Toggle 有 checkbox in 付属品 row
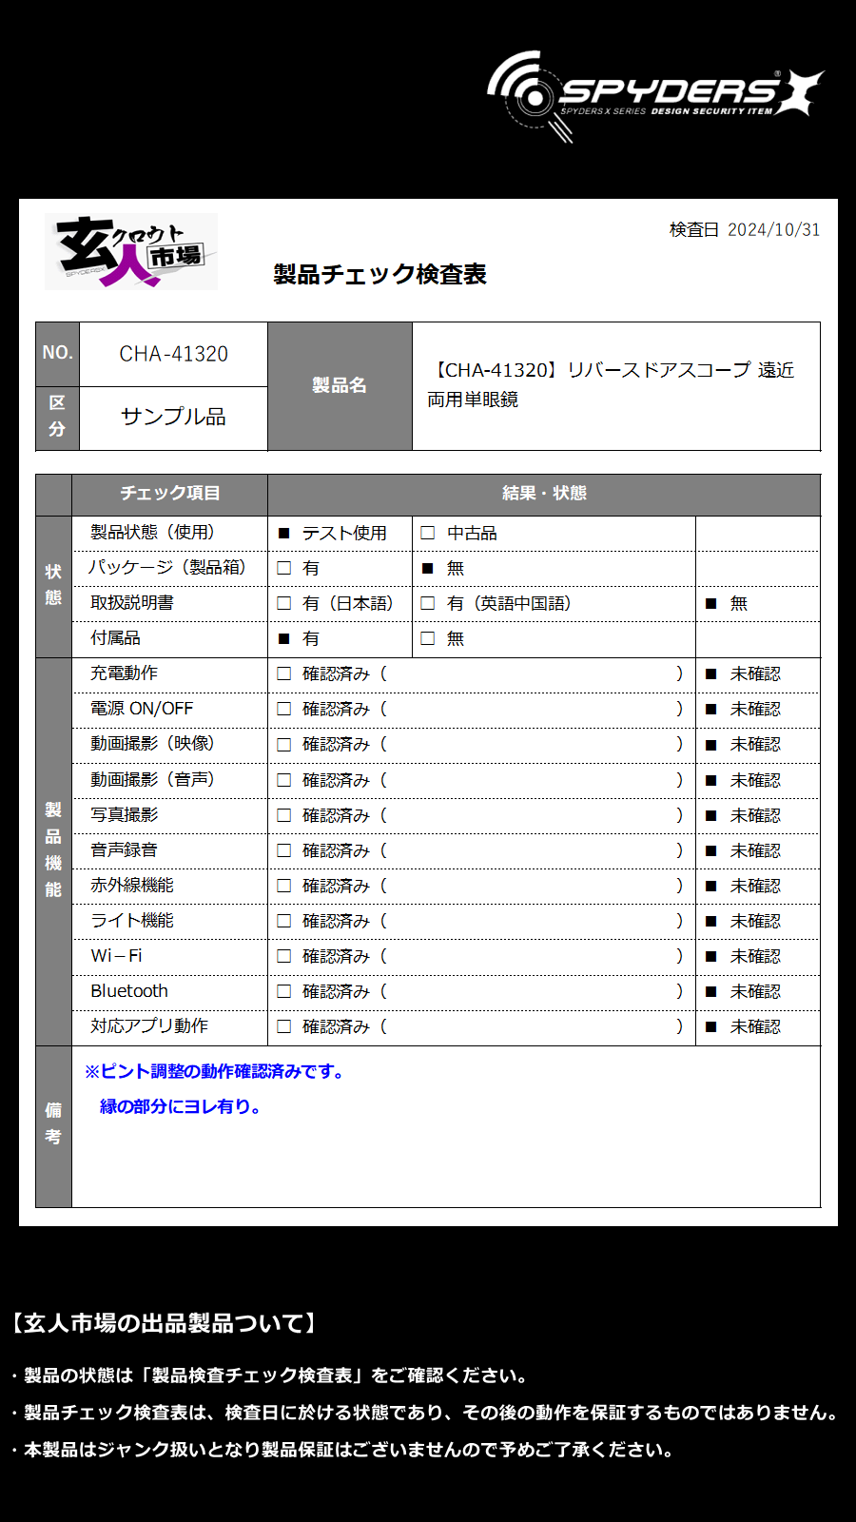The height and width of the screenshot is (1522, 856). tap(283, 639)
